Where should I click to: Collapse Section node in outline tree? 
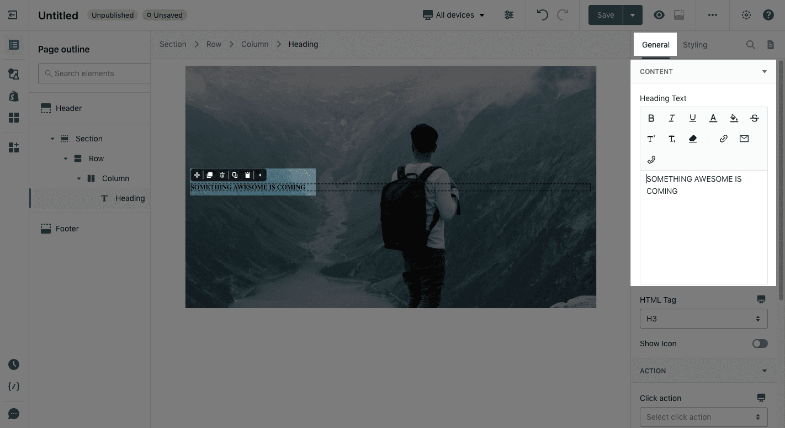click(x=52, y=139)
